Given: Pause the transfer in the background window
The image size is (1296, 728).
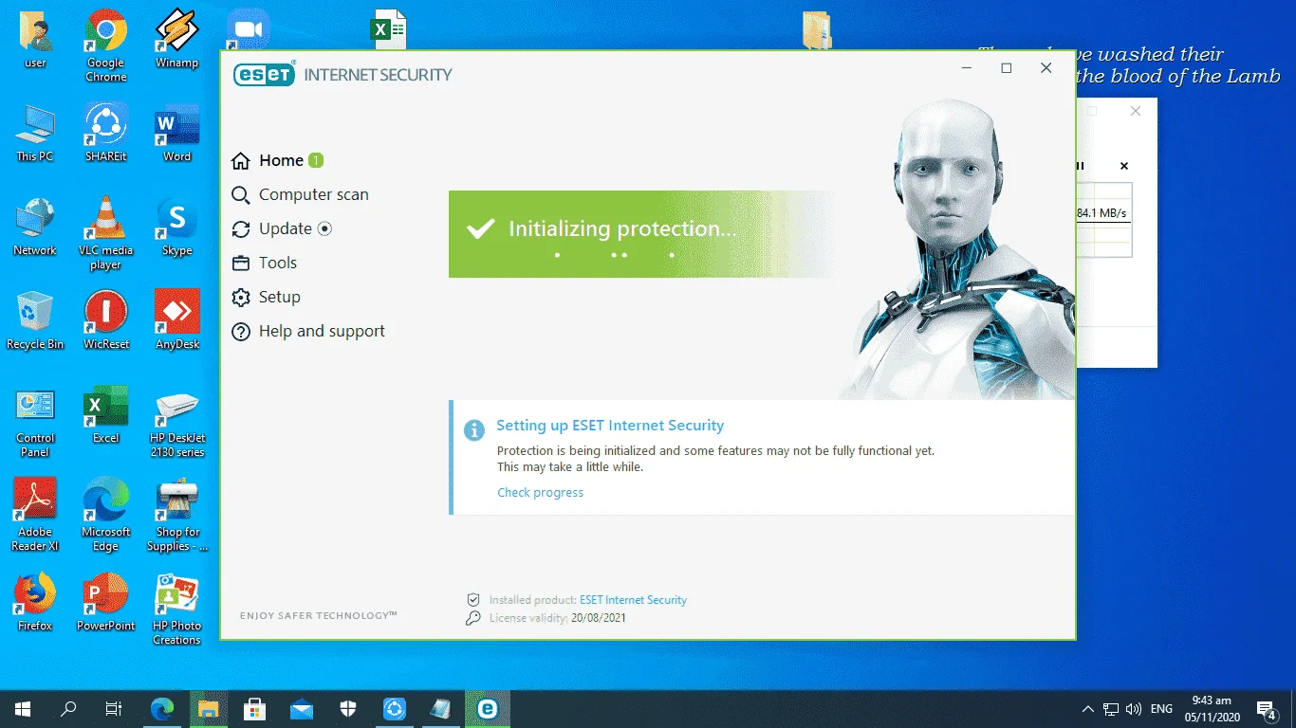Looking at the screenshot, I should click(1080, 166).
